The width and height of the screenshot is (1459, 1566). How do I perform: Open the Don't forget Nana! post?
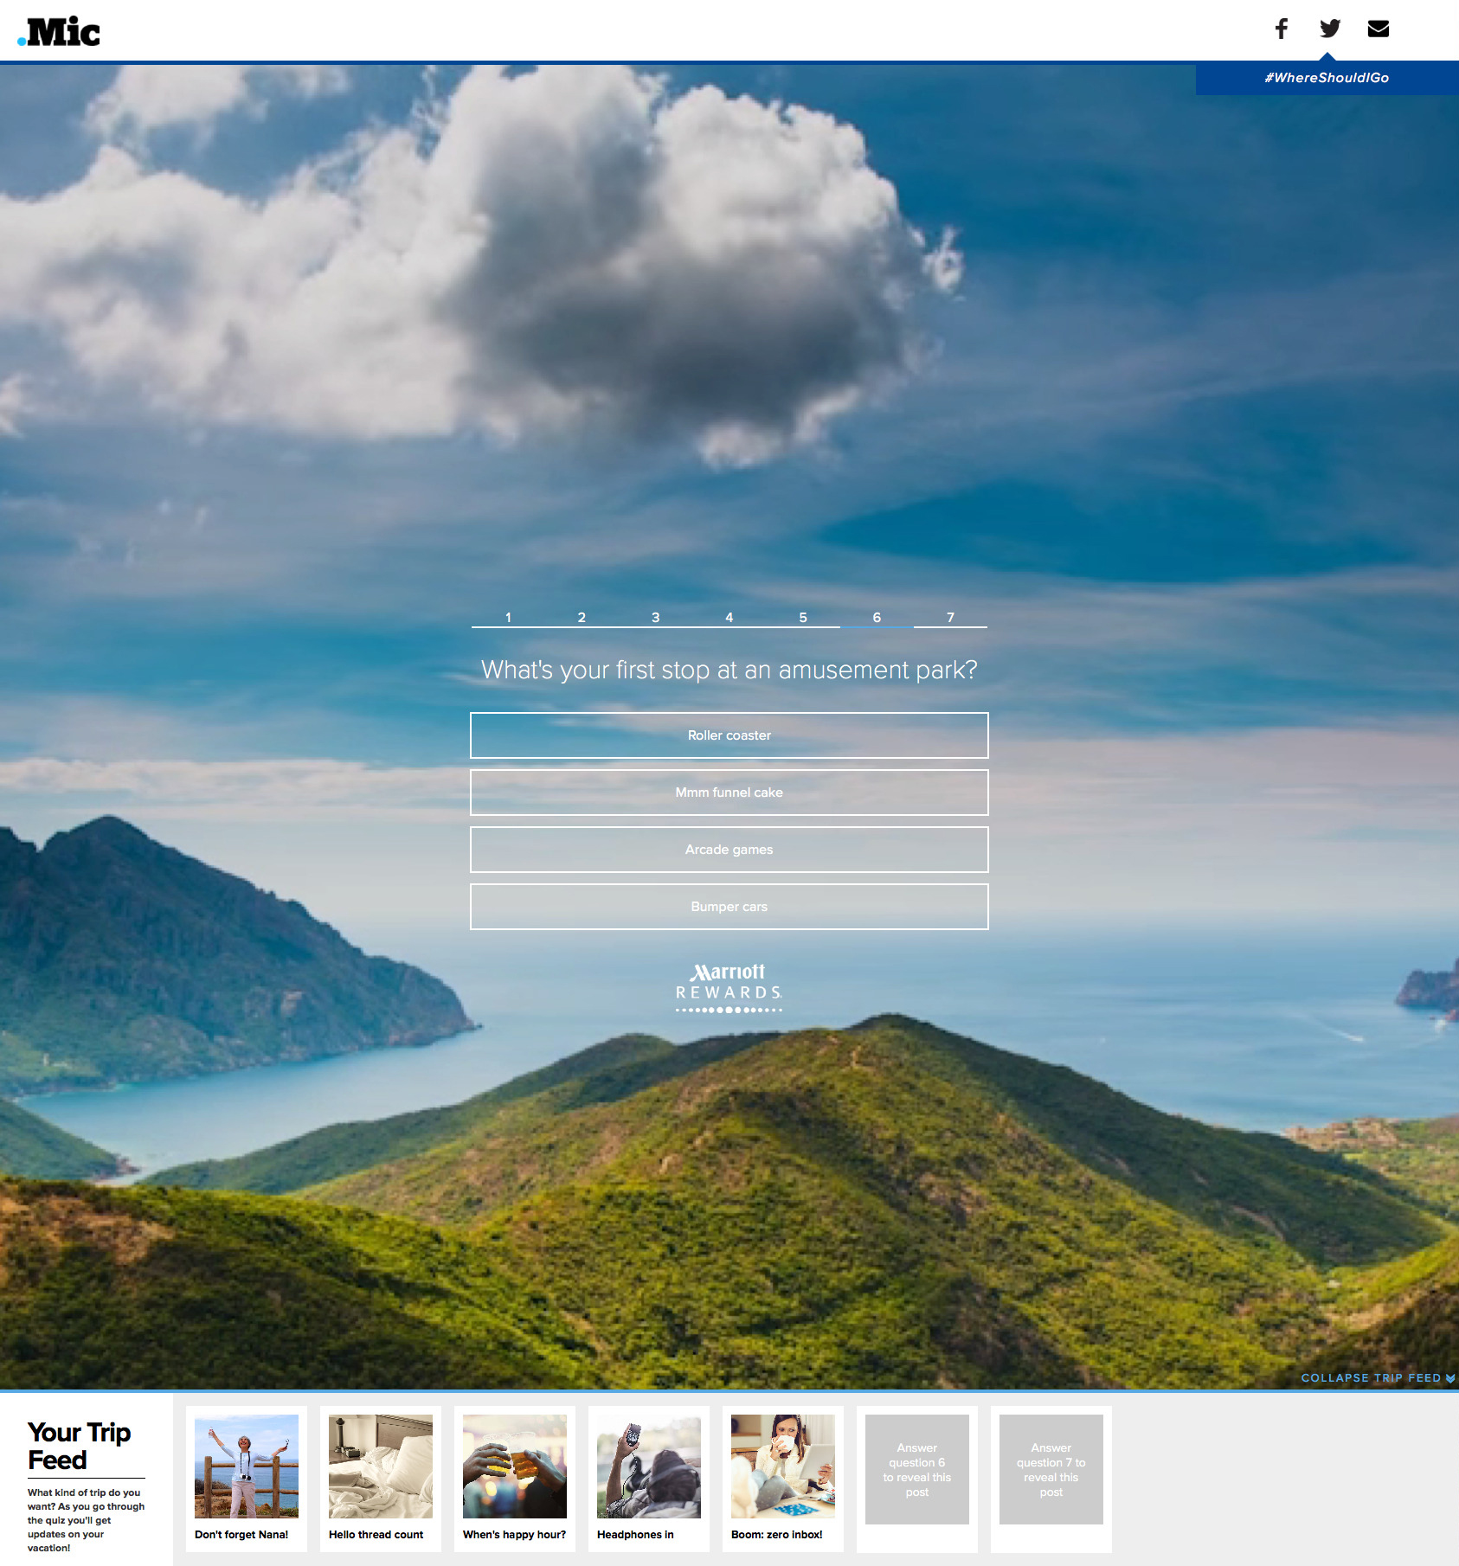tap(247, 1478)
